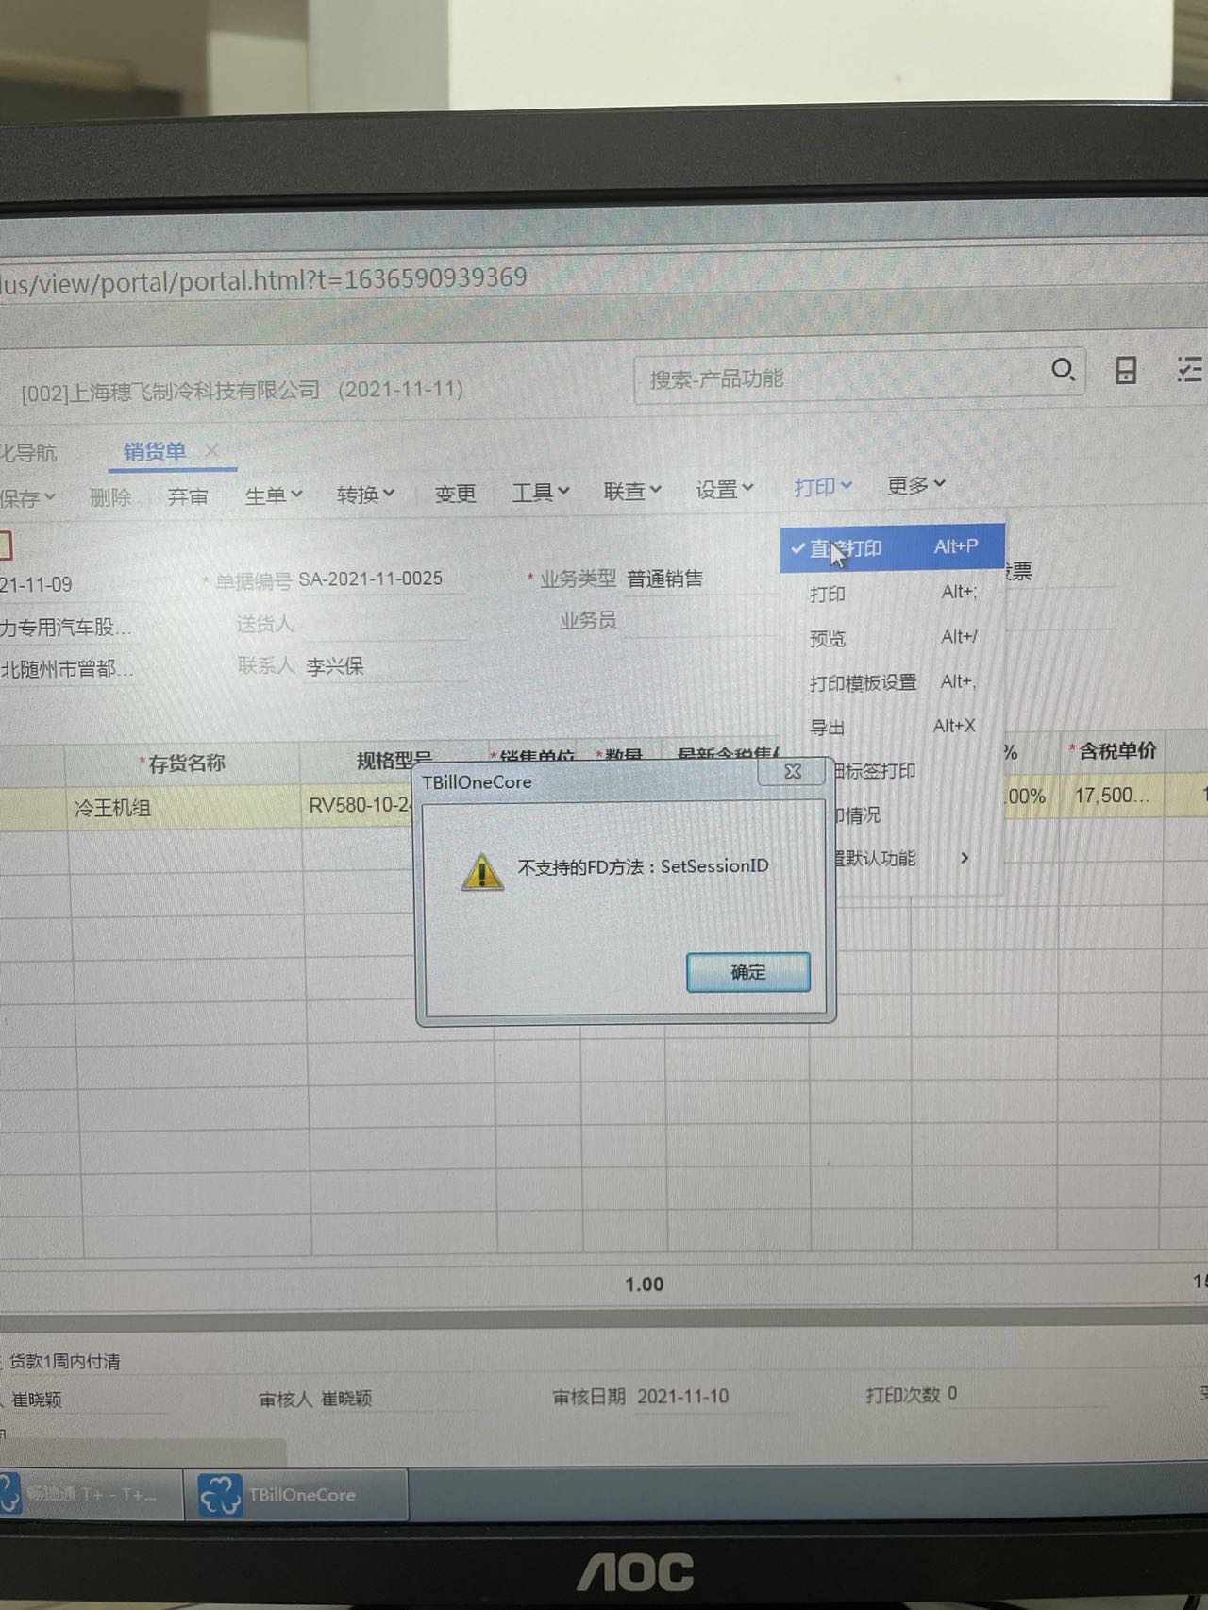Click the company name 上海穗飞制冷科技有限公司
The width and height of the screenshot is (1208, 1610).
point(195,391)
